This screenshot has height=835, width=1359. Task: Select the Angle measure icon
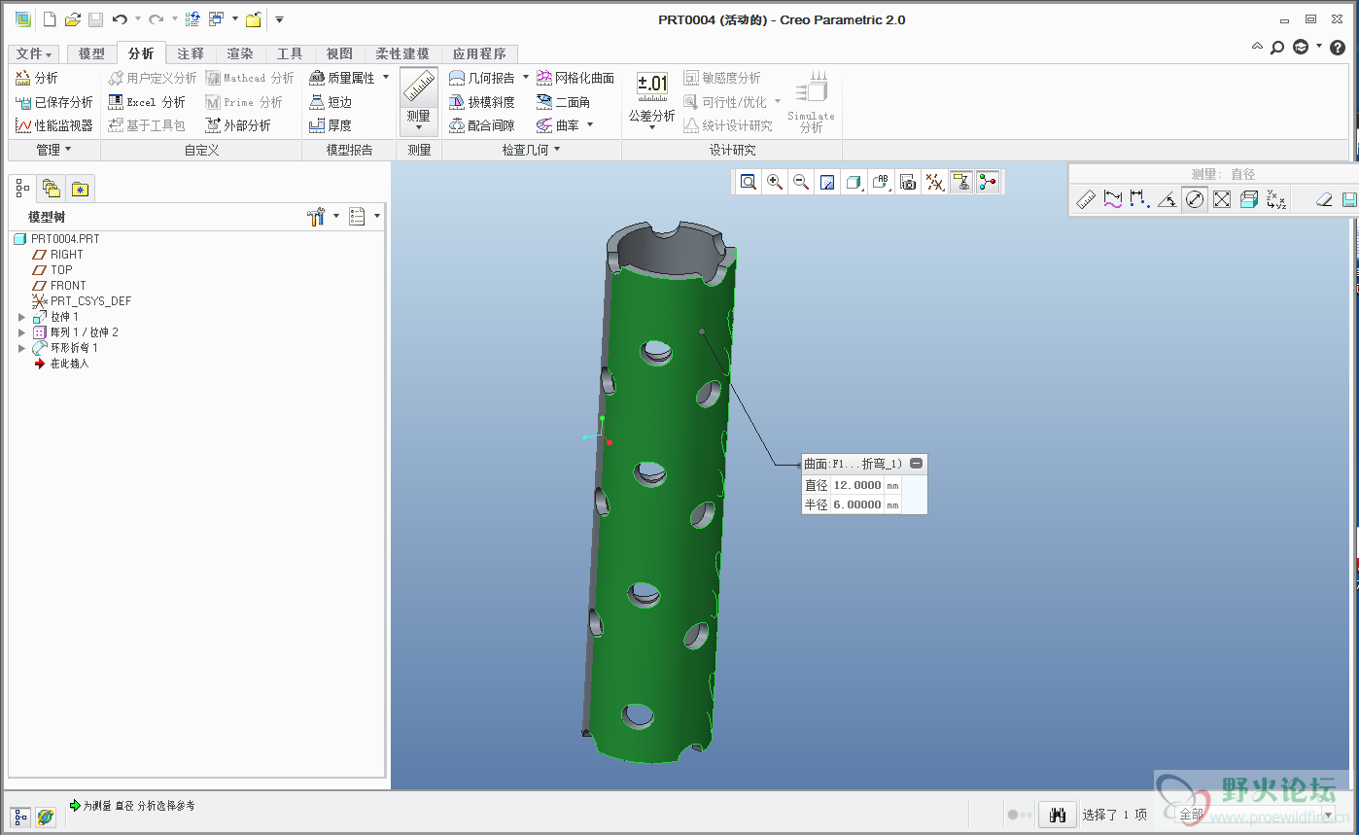(x=1167, y=199)
